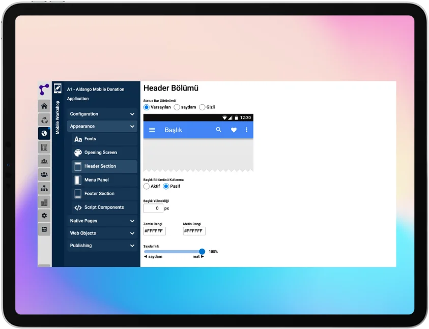The image size is (429, 329).
Task: Open the hamburger menu in the Başlık preview
Action: point(151,130)
